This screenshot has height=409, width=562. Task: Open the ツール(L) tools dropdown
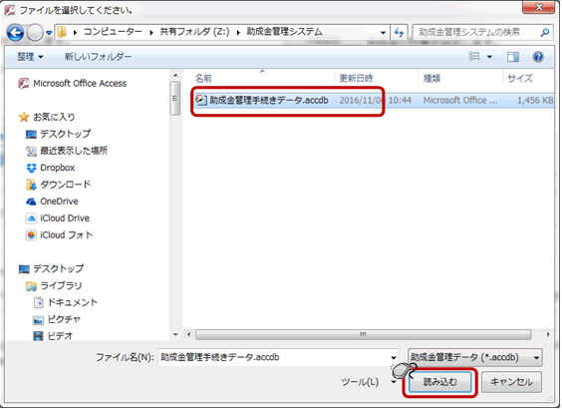369,382
